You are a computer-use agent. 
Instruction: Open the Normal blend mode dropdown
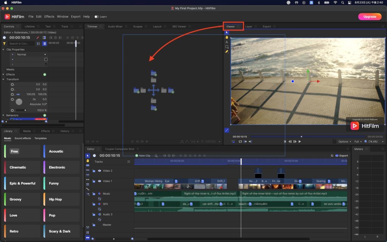click(45, 54)
